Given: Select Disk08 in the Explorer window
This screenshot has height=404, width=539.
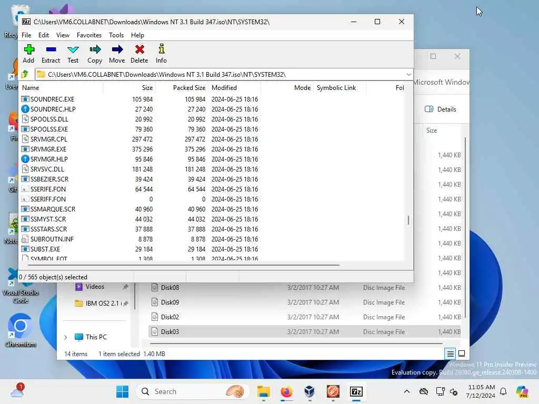Looking at the screenshot, I should coord(170,288).
